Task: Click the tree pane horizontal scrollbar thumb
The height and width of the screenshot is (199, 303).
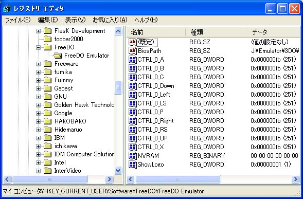Action: (50, 179)
